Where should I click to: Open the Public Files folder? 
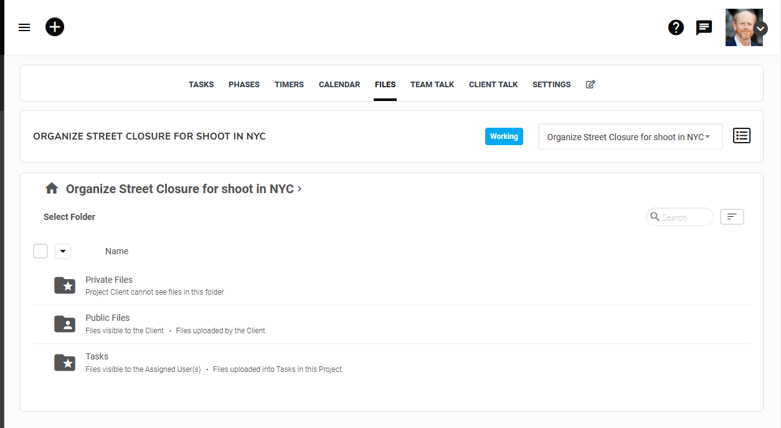(x=108, y=318)
